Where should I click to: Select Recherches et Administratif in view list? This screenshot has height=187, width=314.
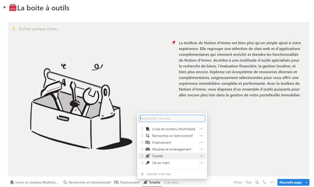tap(172, 136)
